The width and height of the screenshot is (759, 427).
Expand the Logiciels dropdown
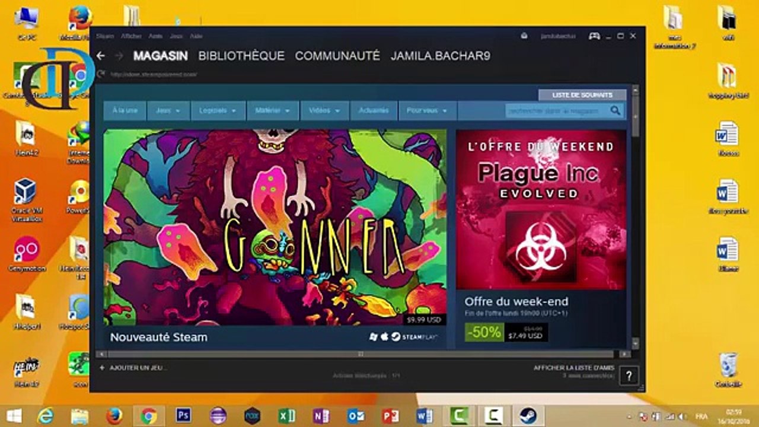[218, 110]
